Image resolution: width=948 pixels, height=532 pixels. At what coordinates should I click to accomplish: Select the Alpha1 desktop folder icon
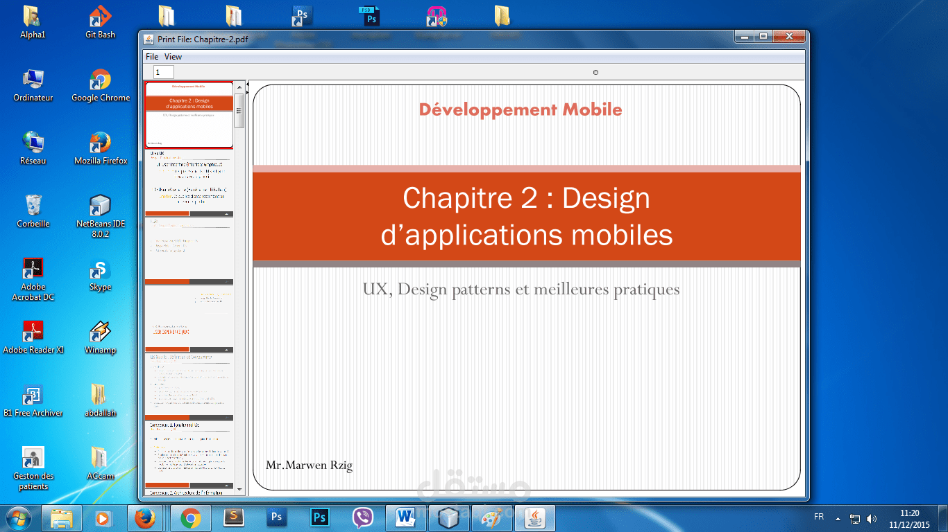click(x=33, y=21)
